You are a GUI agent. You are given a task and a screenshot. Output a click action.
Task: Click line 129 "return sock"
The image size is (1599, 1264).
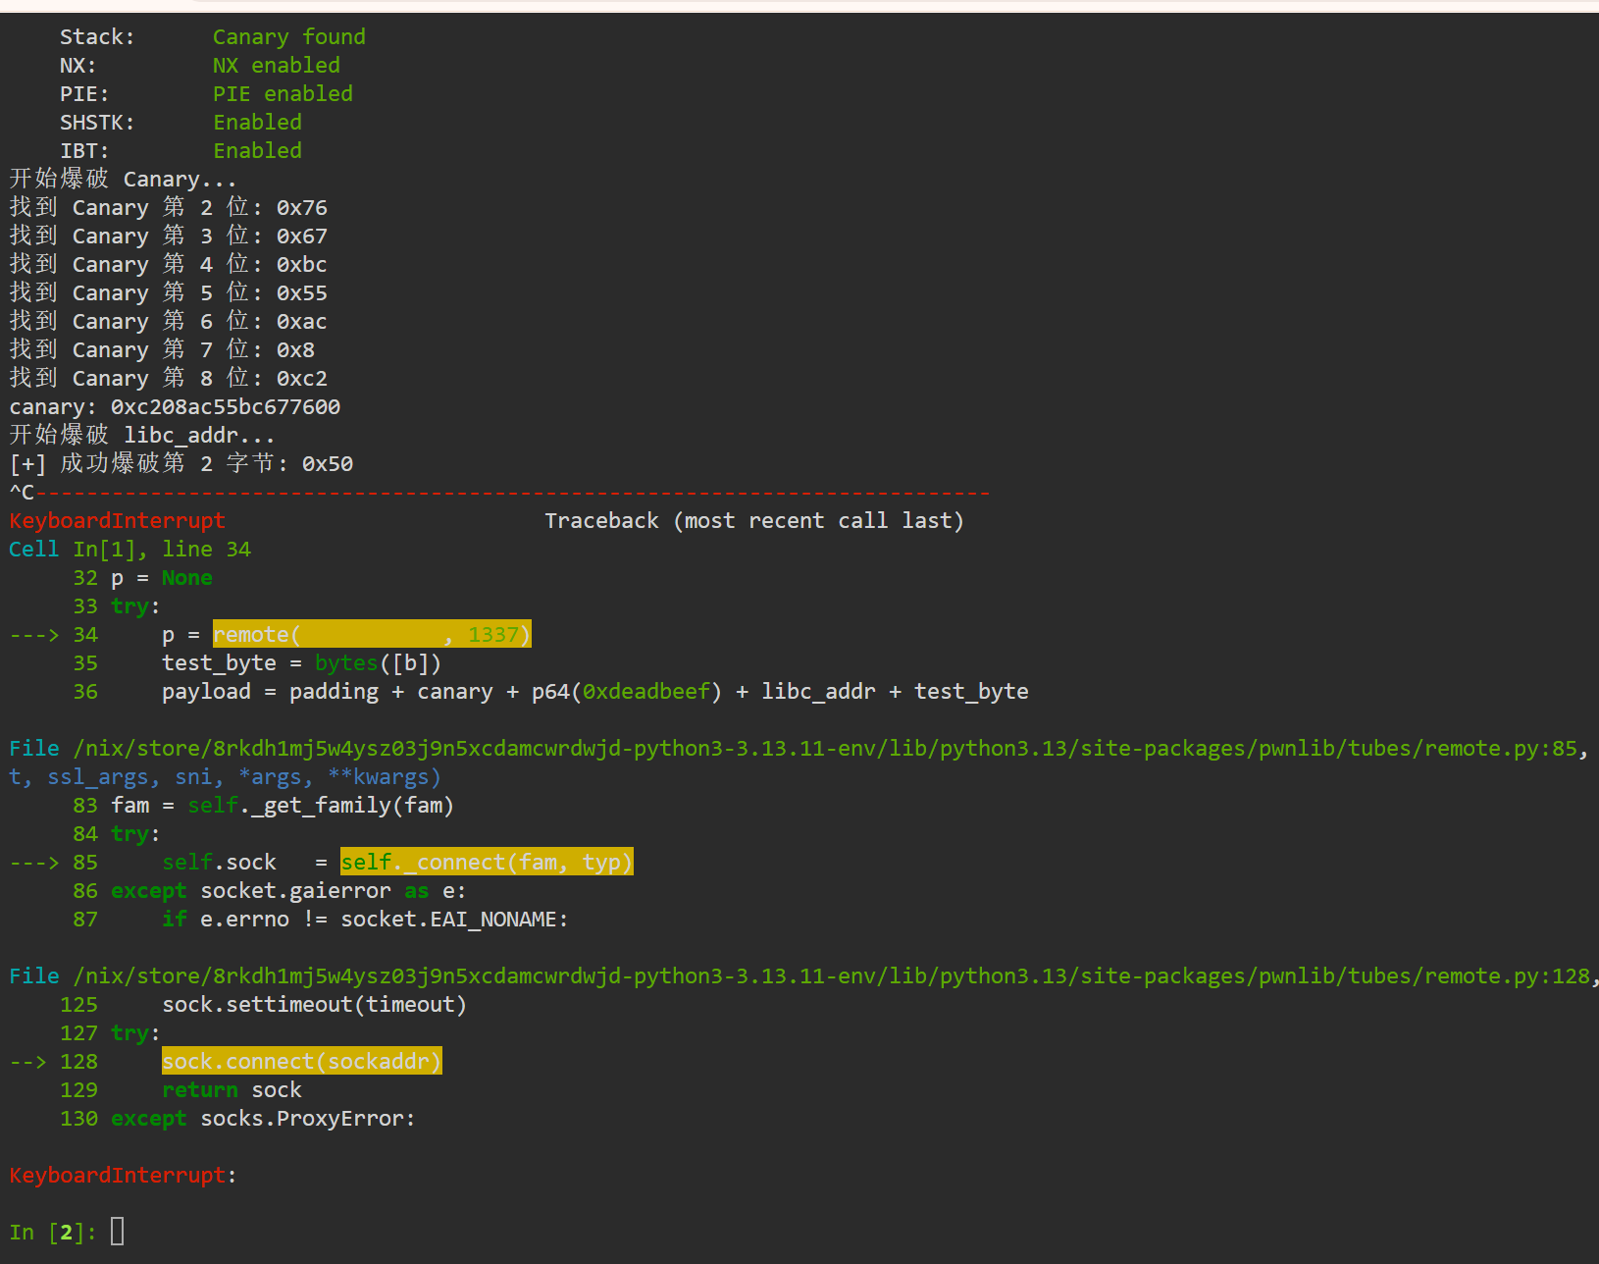click(232, 1090)
